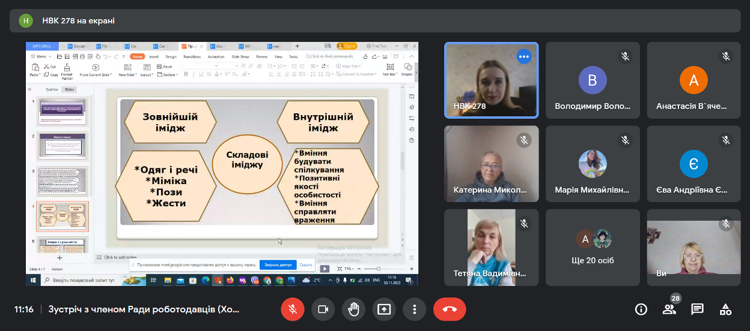Click the Reset slide button
This screenshot has height=331, width=750.
165,67
